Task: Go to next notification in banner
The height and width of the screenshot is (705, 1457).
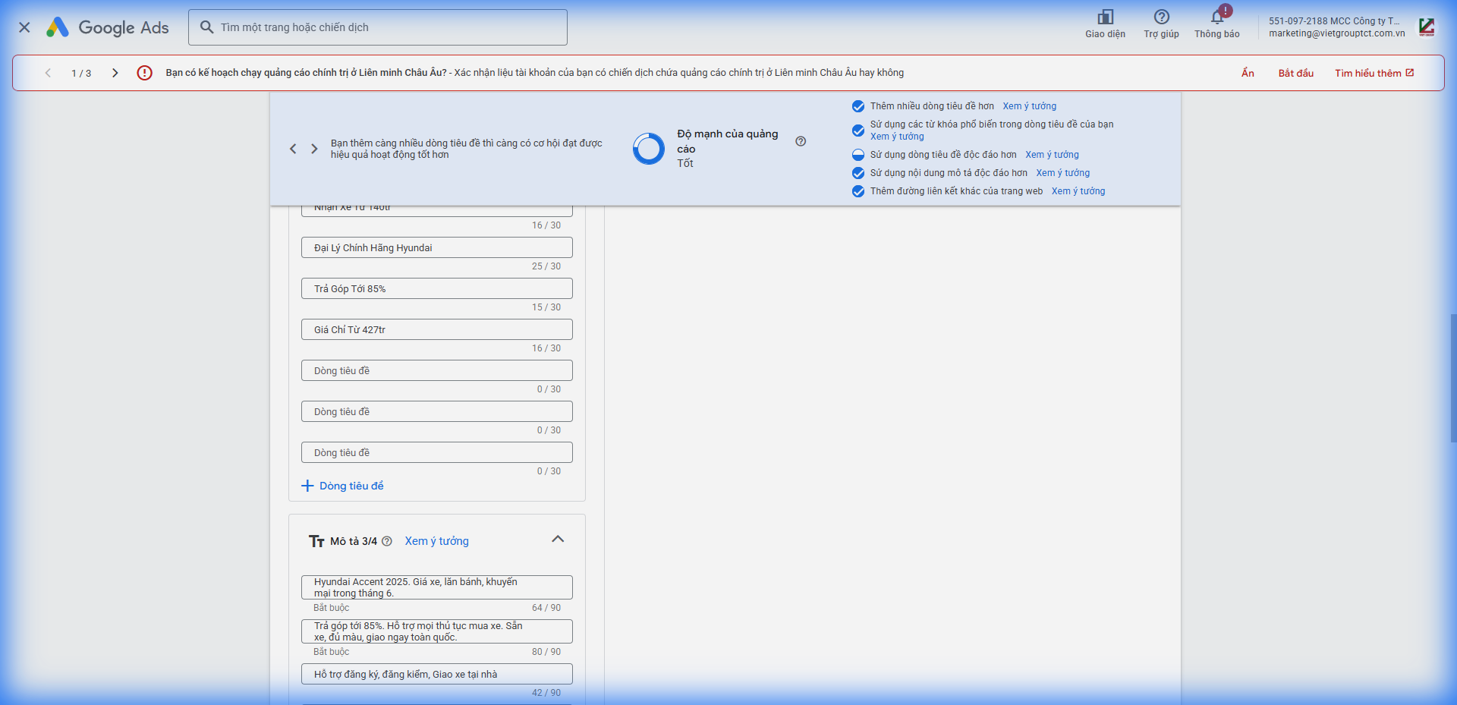Action: (115, 73)
